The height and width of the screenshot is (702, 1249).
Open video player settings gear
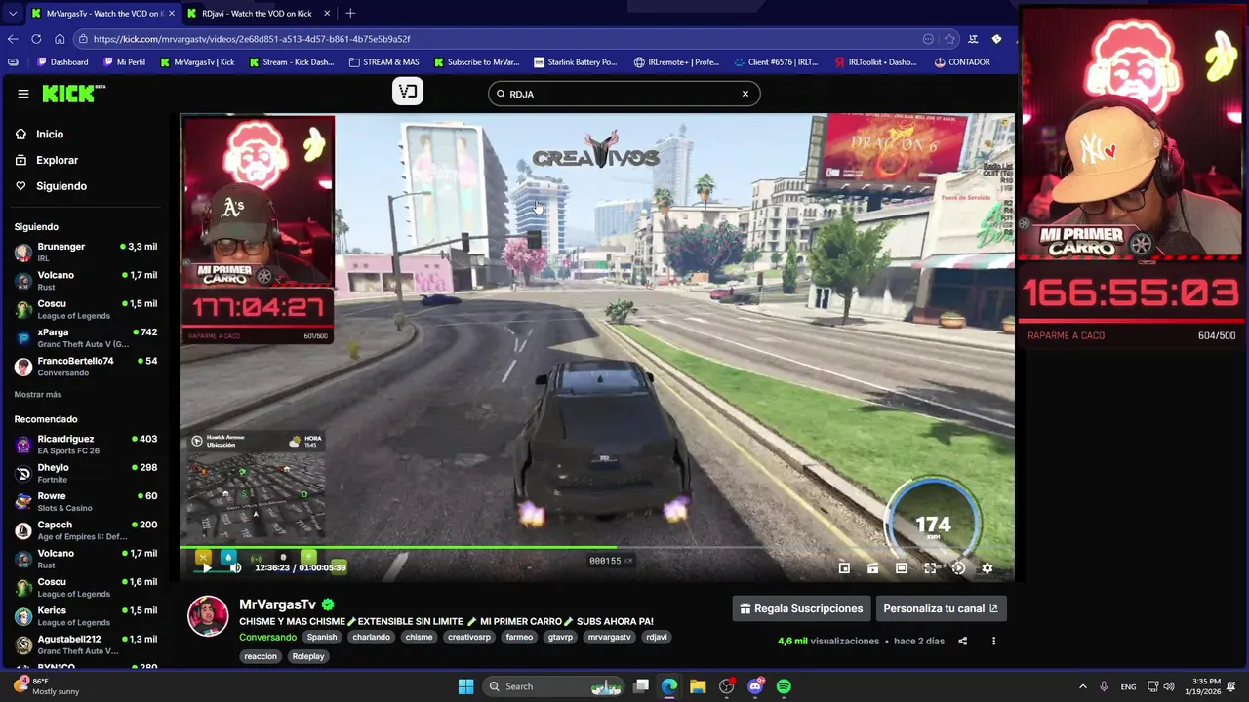[x=987, y=567]
